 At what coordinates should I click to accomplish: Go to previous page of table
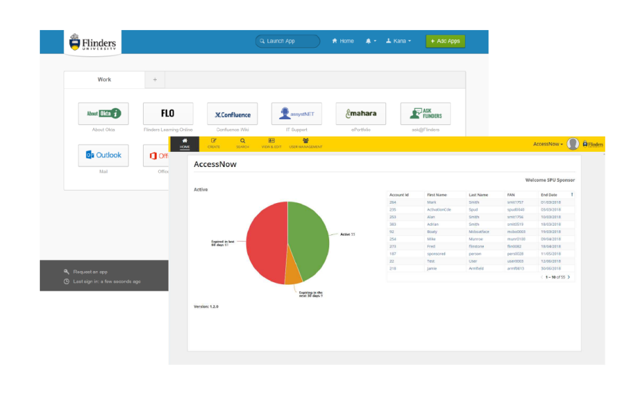(542, 278)
